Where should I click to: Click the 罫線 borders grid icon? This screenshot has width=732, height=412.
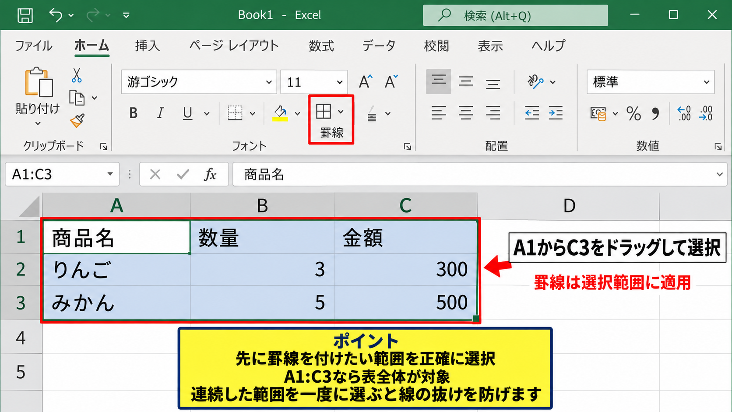pos(324,112)
